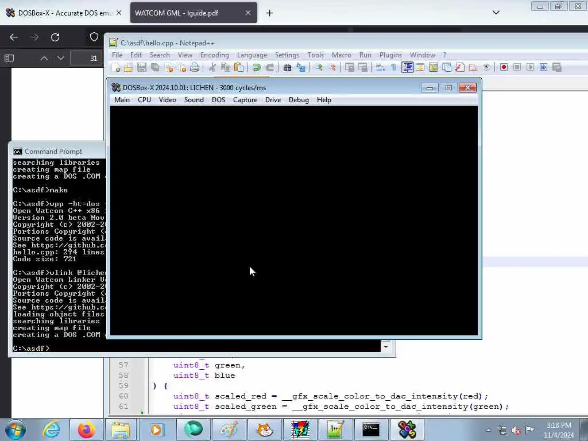Toggle word wrap in Notepad++ toolbar

(380, 68)
